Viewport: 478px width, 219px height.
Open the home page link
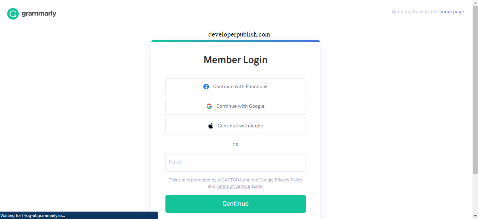(452, 12)
